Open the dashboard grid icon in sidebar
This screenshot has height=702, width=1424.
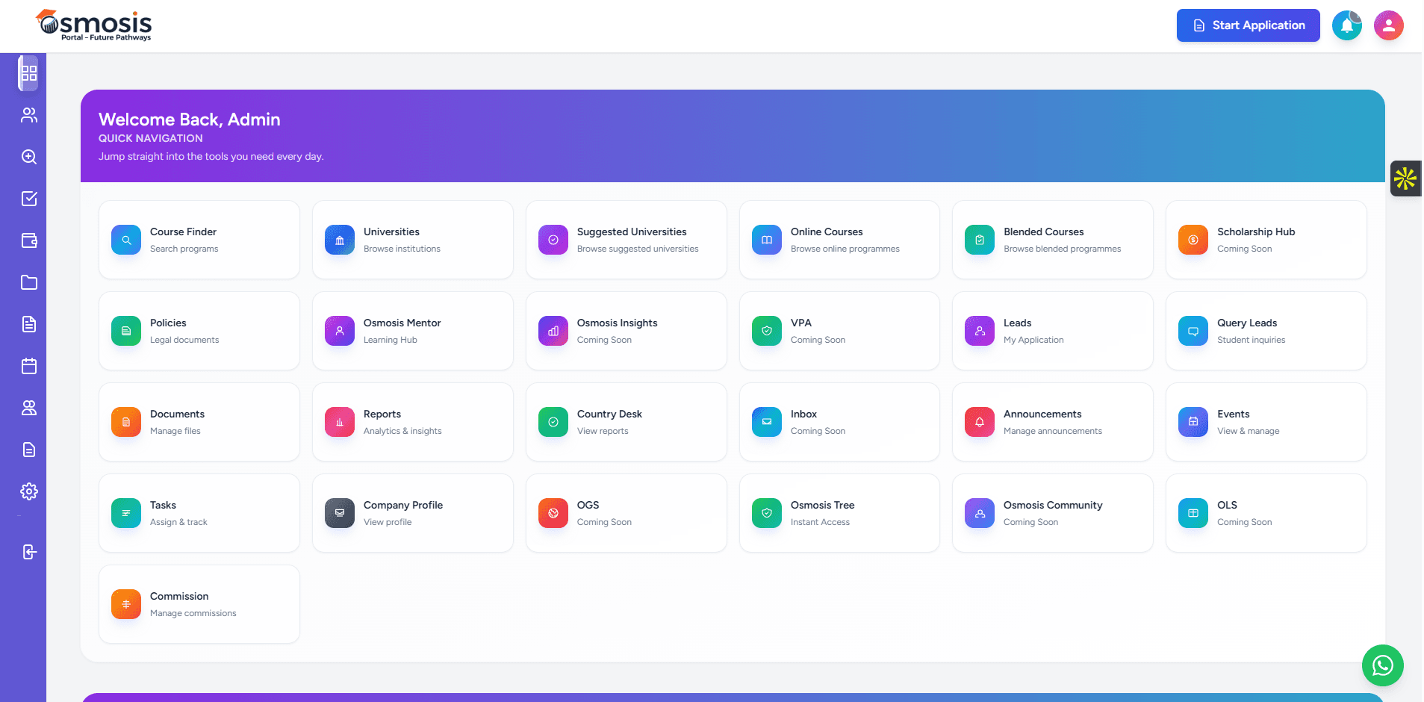tap(28, 73)
